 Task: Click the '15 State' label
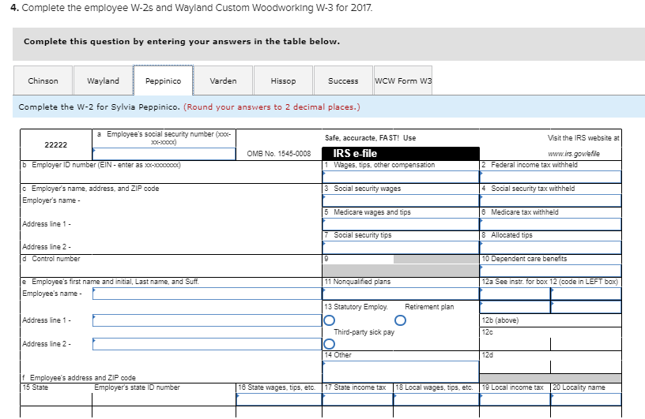pyautogui.click(x=35, y=387)
